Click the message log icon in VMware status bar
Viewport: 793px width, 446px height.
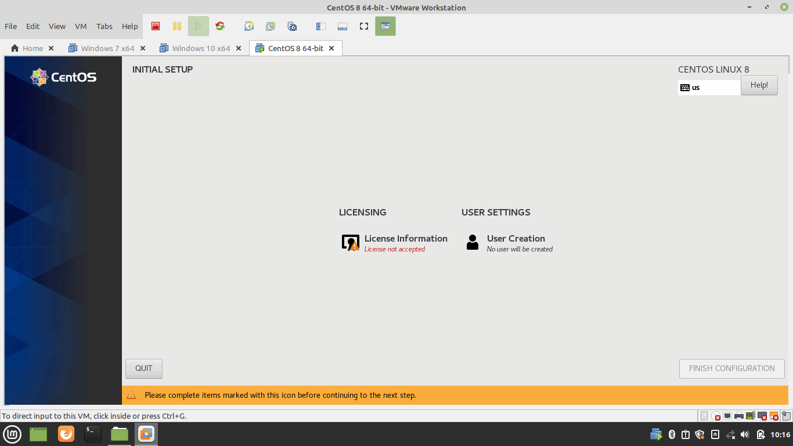click(787, 416)
